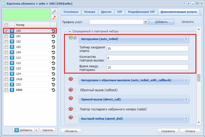Image resolution: width=205 pixels, height=137 pixels.
Task: Uncheck the checkbox for number 100
Action: pos(6,31)
